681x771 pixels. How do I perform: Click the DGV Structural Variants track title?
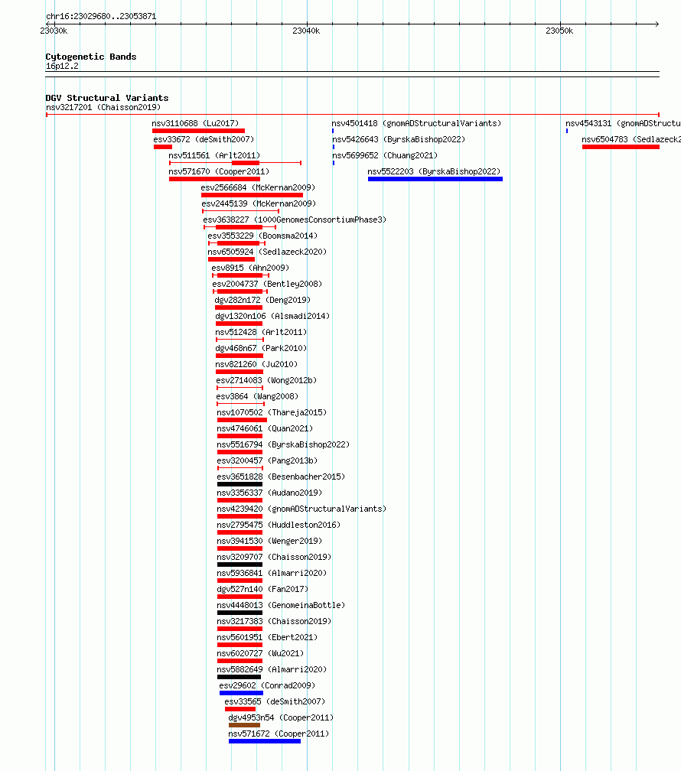[x=107, y=98]
